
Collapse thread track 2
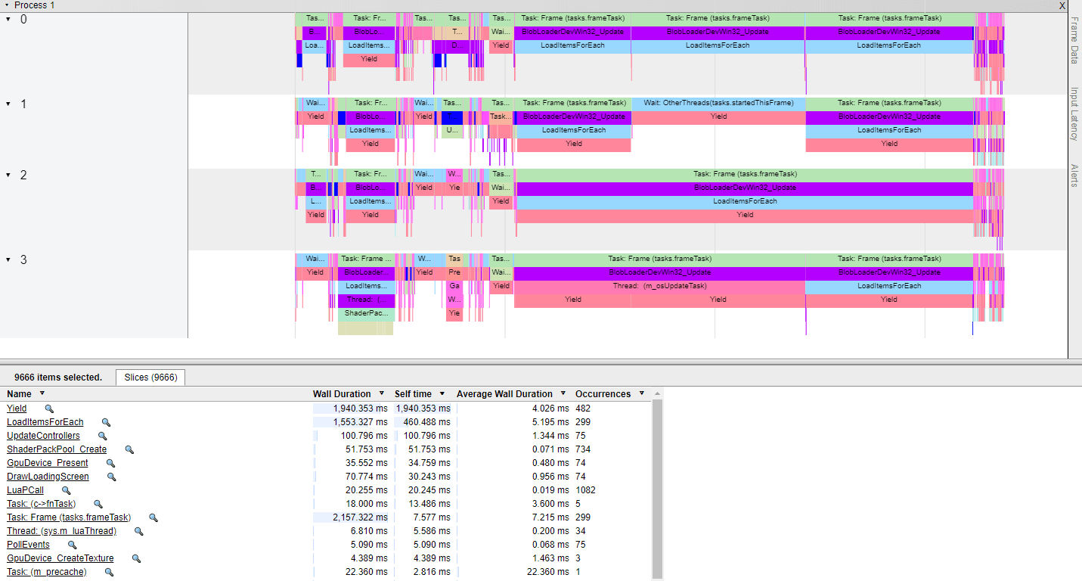click(8, 173)
